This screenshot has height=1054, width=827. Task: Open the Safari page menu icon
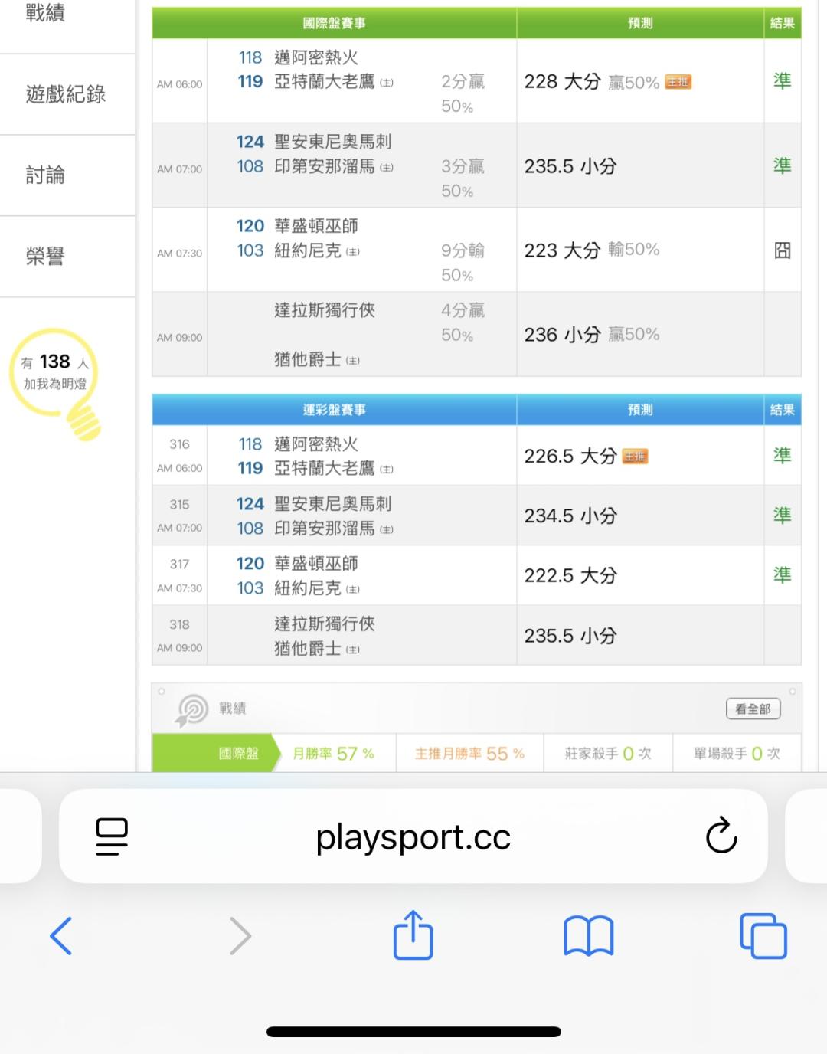tap(112, 836)
